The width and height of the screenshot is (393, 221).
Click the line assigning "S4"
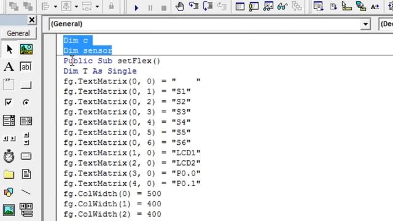coord(127,122)
